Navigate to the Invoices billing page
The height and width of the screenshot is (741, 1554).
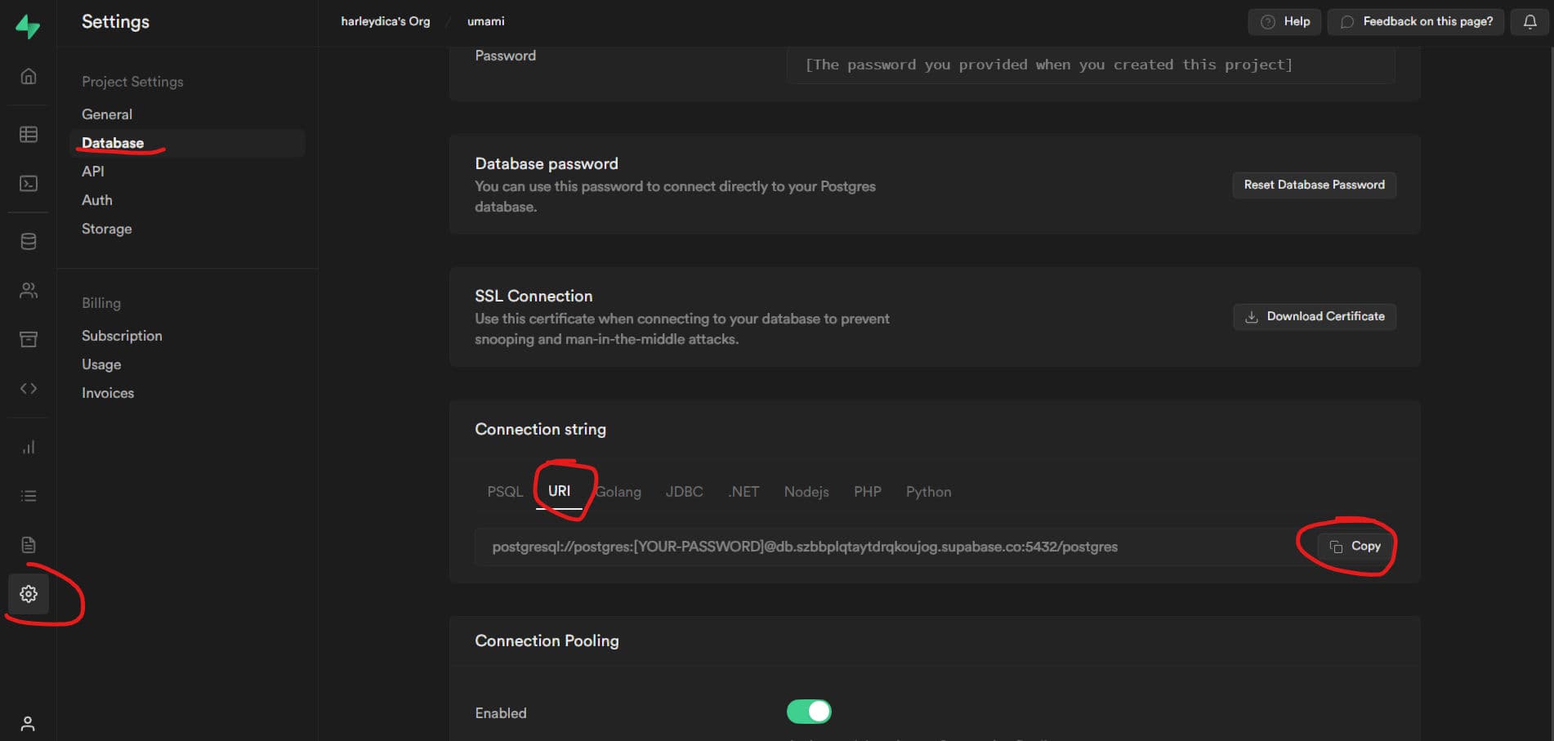(x=107, y=392)
